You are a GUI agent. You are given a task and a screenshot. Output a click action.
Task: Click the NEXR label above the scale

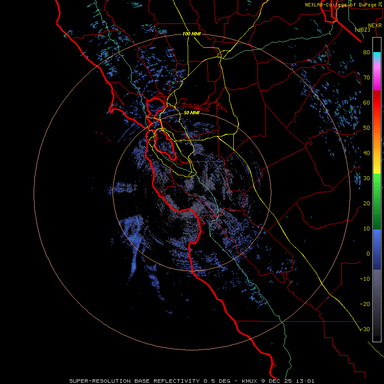(375, 26)
